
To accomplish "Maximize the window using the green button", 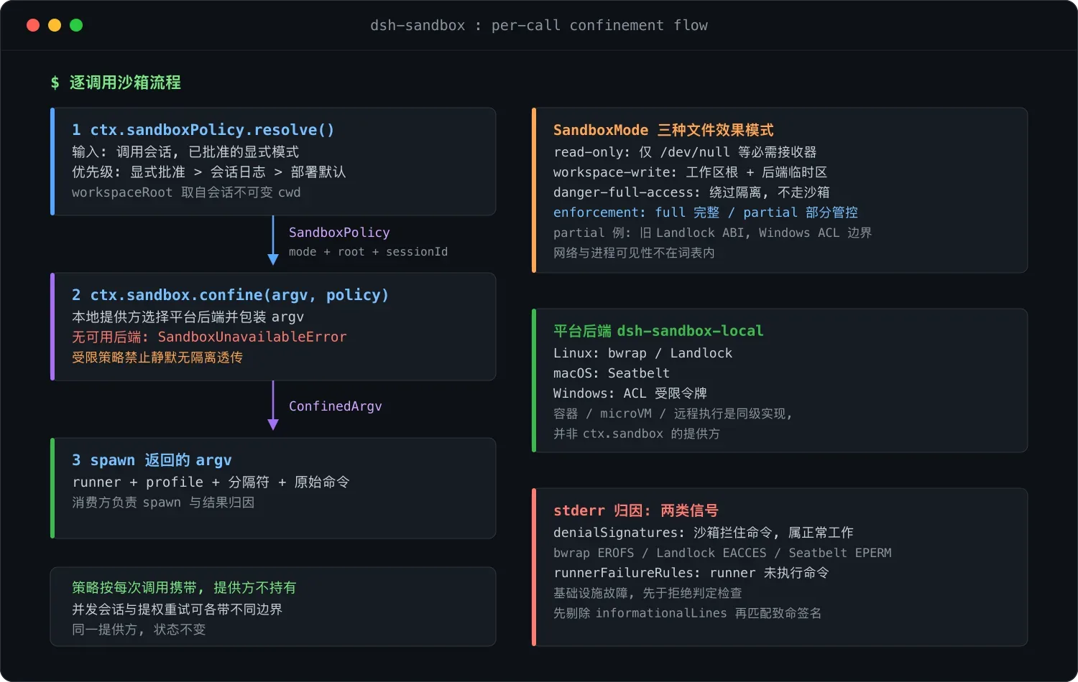I will click(x=76, y=25).
